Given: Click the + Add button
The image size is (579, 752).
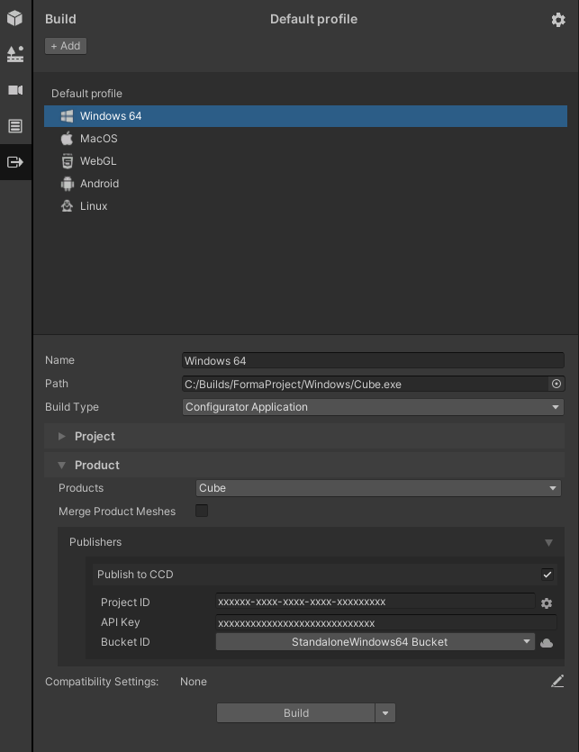Looking at the screenshot, I should tap(66, 46).
